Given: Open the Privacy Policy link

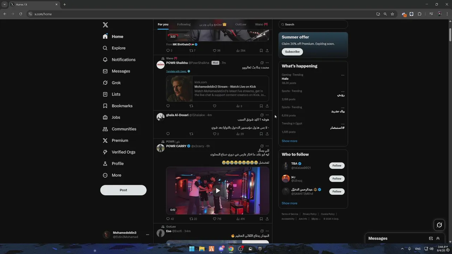Looking at the screenshot, I should pyautogui.click(x=310, y=214).
